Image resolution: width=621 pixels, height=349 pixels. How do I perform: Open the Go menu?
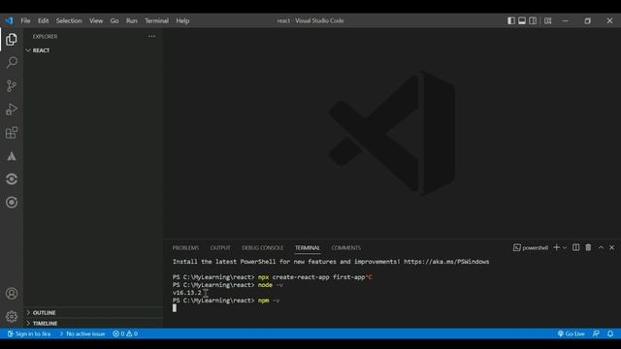[x=114, y=20]
